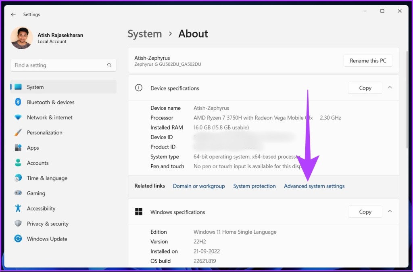The width and height of the screenshot is (413, 272).
Task: Click the 64-bit operating system text
Action: (247, 157)
